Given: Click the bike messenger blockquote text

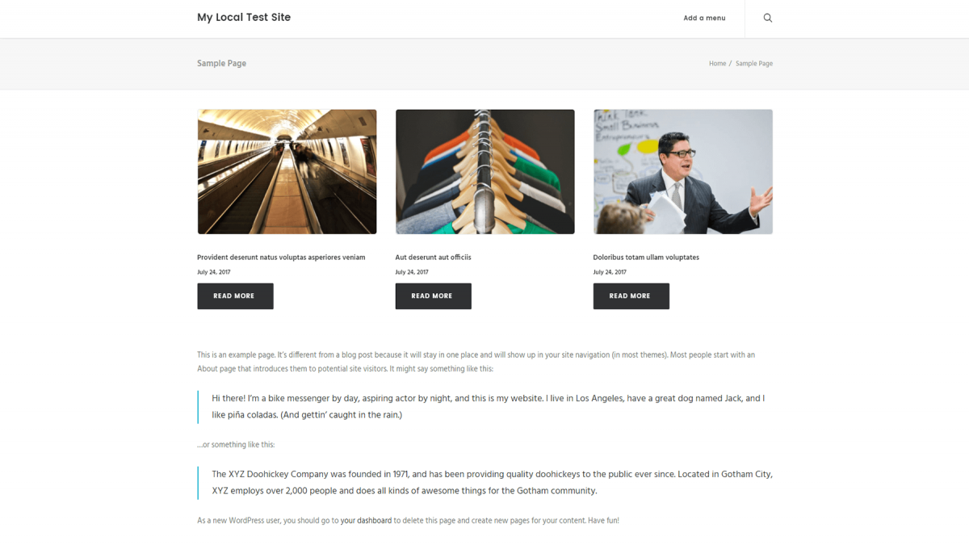Looking at the screenshot, I should pyautogui.click(x=489, y=407).
